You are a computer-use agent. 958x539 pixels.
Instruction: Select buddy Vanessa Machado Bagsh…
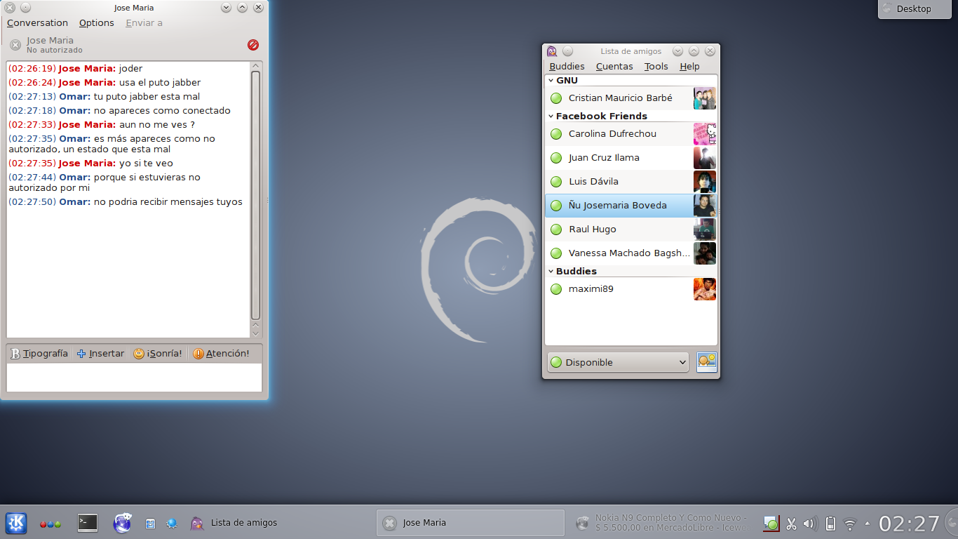(631, 253)
